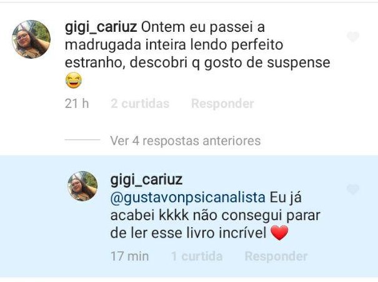Click the red heart emoji in reply

click(x=280, y=233)
